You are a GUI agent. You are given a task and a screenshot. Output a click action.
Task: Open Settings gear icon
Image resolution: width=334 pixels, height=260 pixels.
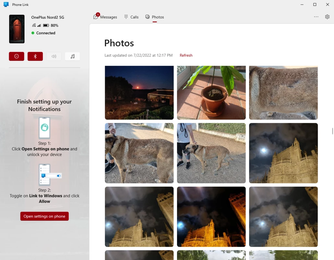click(327, 17)
